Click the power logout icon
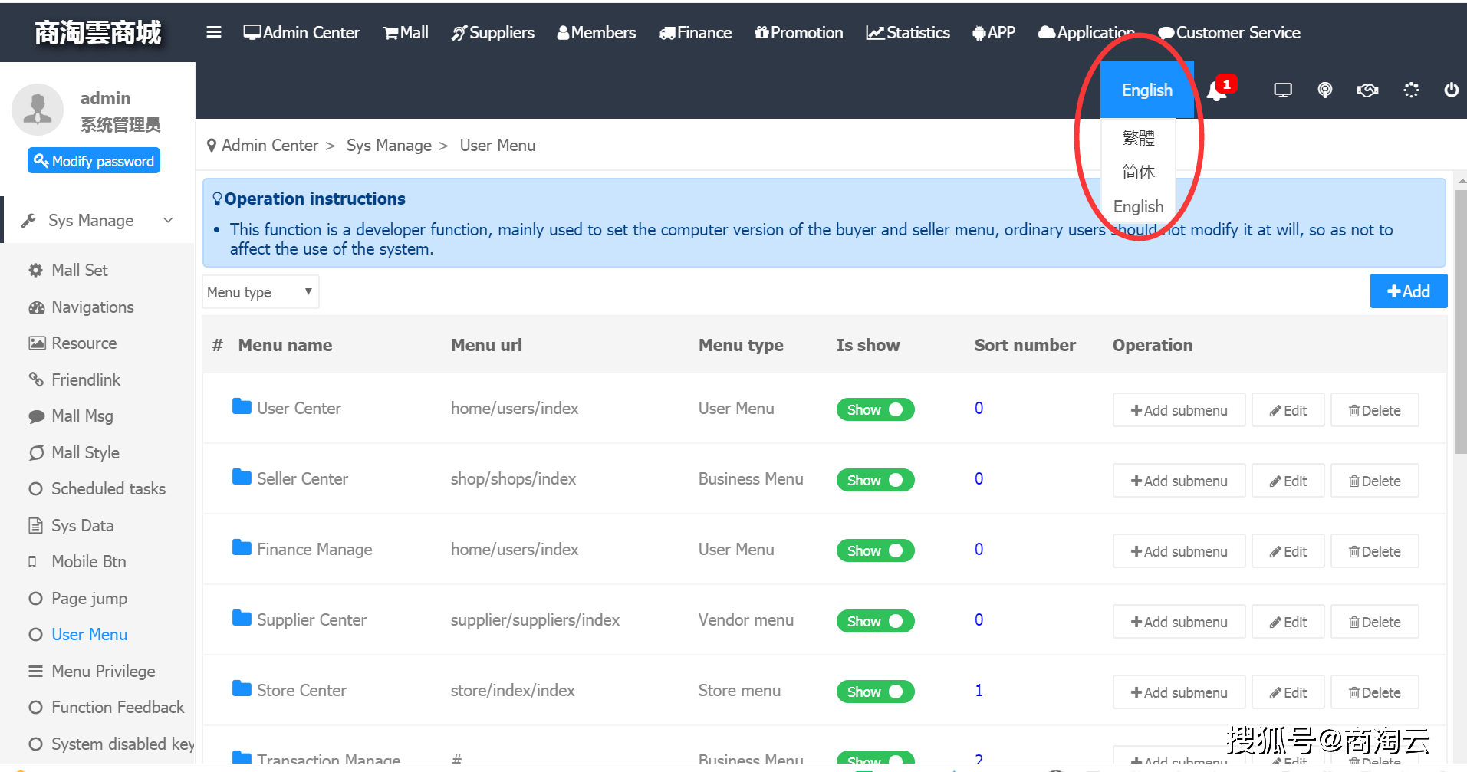Image resolution: width=1467 pixels, height=772 pixels. [x=1451, y=90]
